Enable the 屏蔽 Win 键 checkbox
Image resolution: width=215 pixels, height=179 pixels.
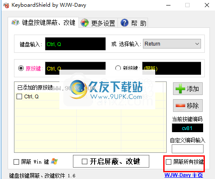tap(17, 162)
